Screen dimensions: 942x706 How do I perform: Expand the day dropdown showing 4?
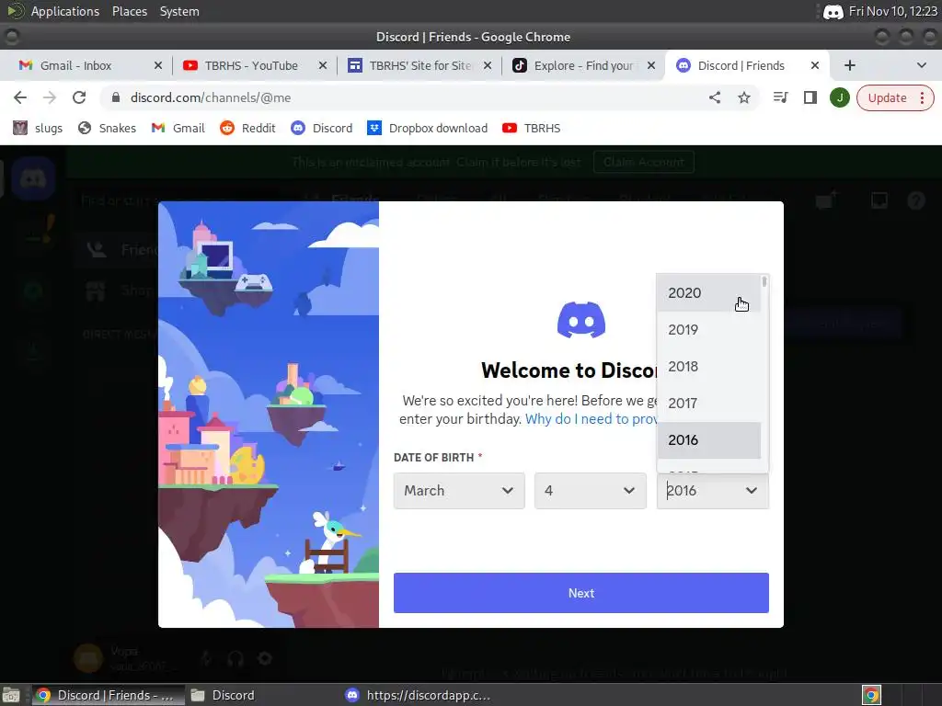pyautogui.click(x=590, y=491)
